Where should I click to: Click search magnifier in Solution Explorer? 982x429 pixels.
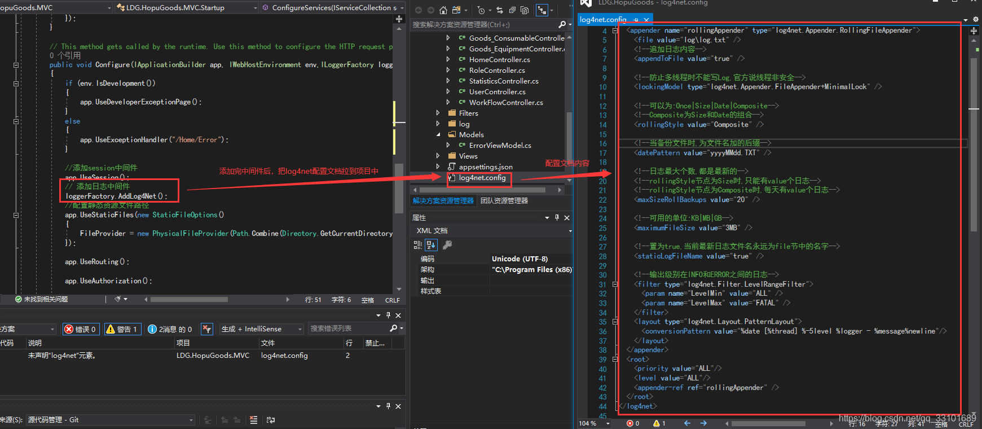[x=562, y=24]
